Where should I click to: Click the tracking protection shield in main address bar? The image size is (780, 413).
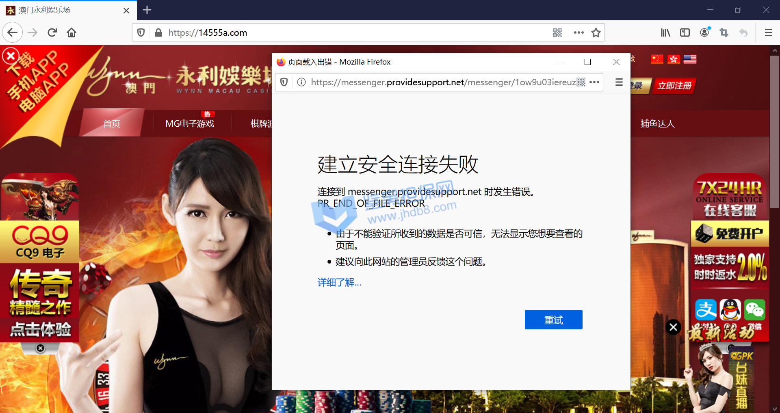tap(141, 32)
